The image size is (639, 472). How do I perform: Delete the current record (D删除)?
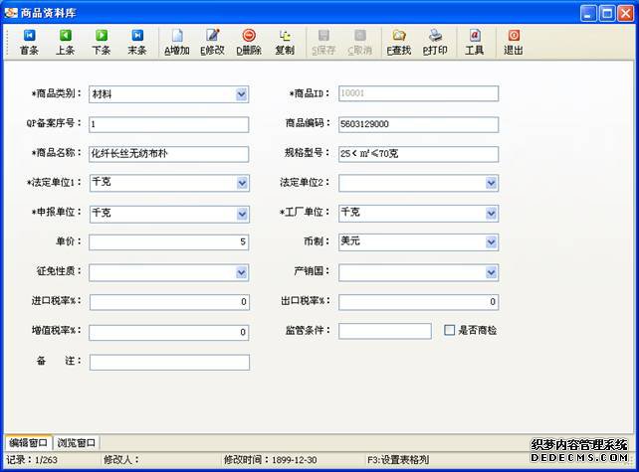click(x=248, y=42)
